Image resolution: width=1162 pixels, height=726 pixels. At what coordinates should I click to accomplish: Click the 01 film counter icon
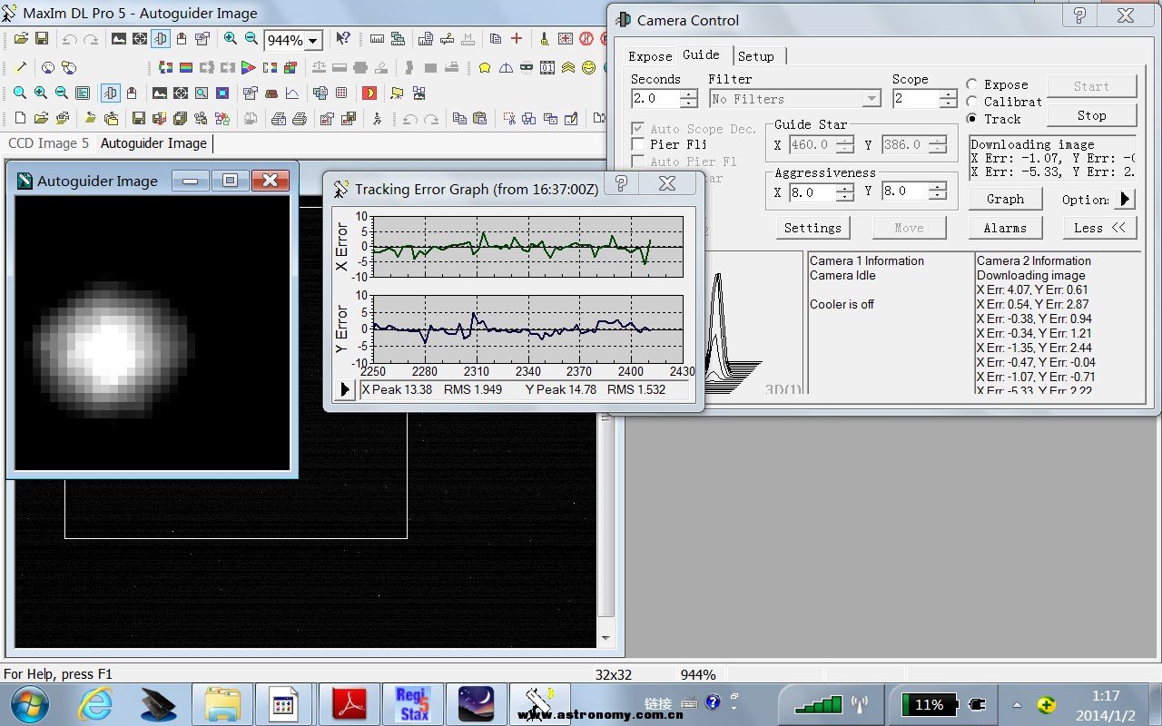pos(547,67)
